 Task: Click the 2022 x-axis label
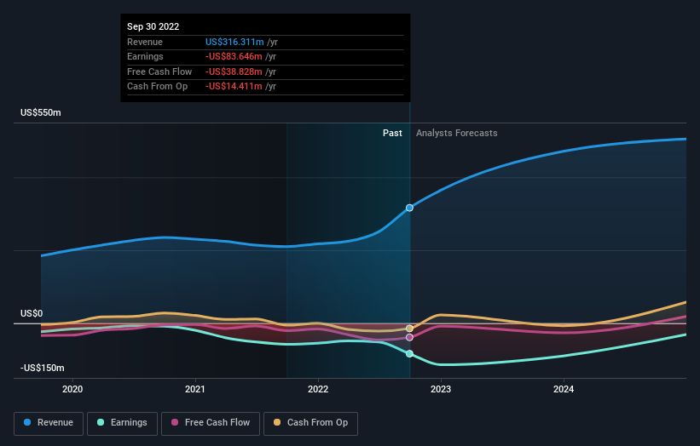[x=318, y=389]
